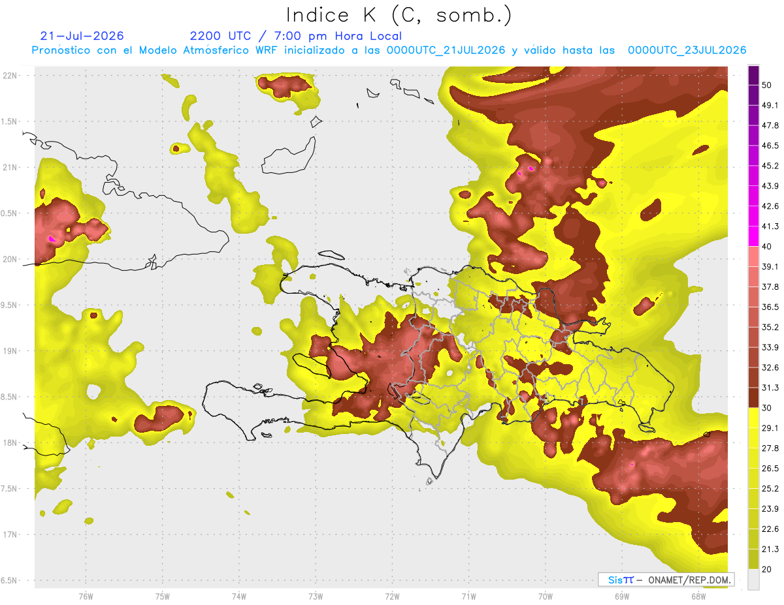The width and height of the screenshot is (784, 605).
Task: Select the "74W" longitude axis label
Action: 239,596
